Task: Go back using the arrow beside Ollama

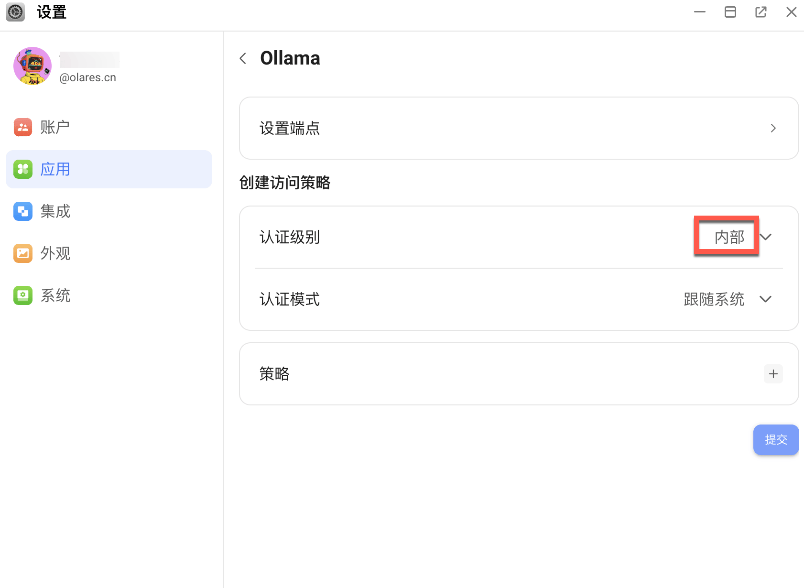Action: tap(243, 58)
